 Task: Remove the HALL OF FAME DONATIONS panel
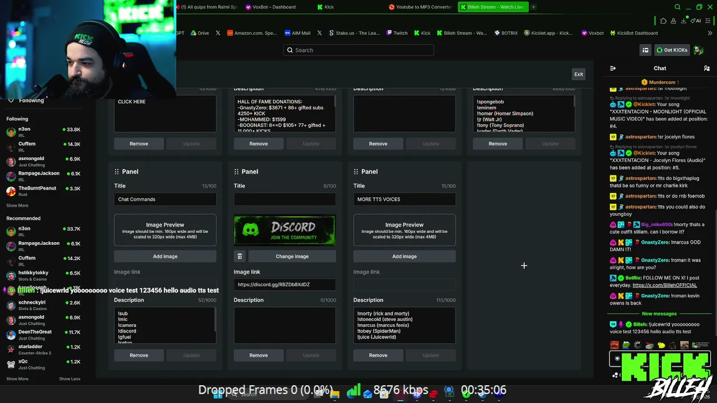pyautogui.click(x=258, y=144)
